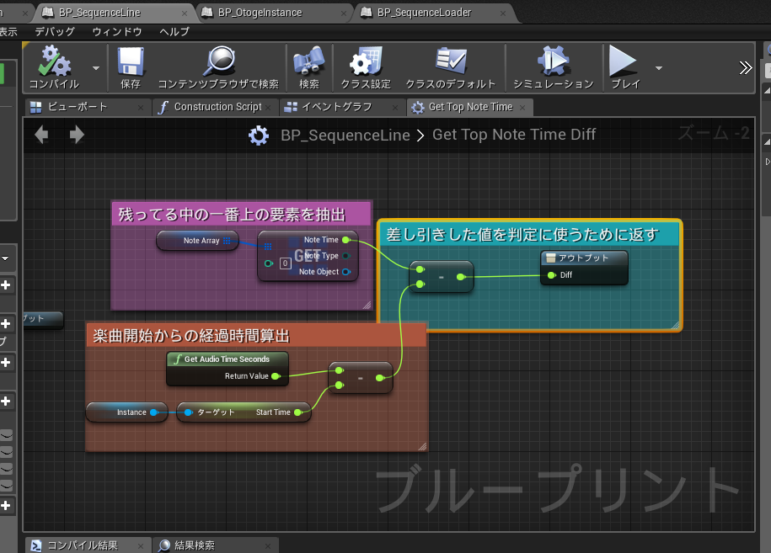Select the Get Audio Time Seconds node
Viewport: 771px width, 553px height.
point(228,369)
